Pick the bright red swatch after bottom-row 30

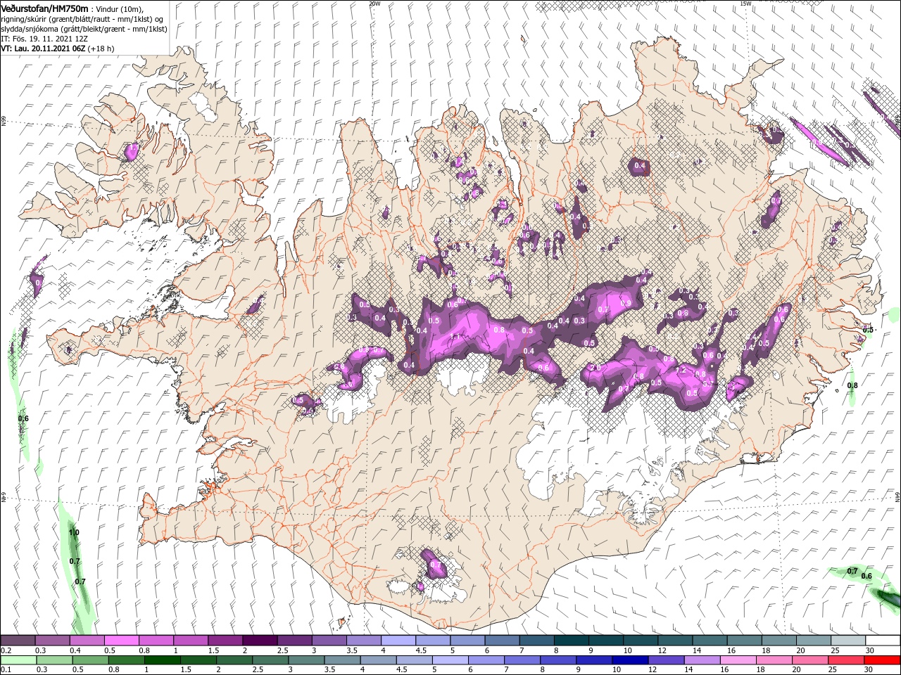tap(881, 660)
